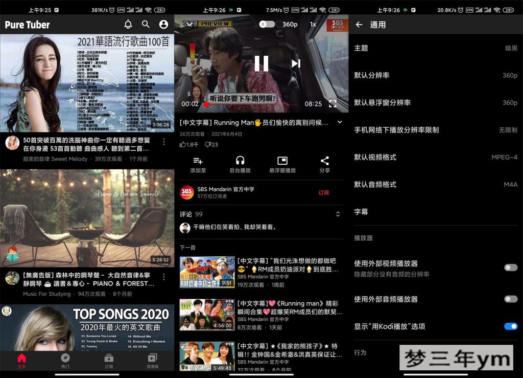Viewport: 523px width, 378px height.
Task: Go back from 通用 settings
Action: point(359,25)
